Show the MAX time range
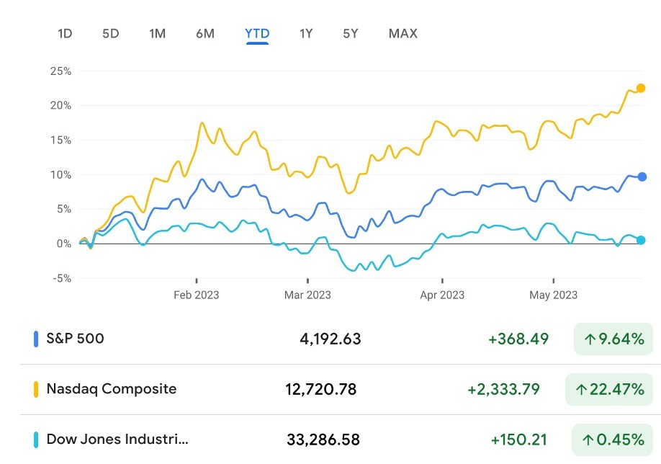Screen dimensions: 661x464 (403, 33)
